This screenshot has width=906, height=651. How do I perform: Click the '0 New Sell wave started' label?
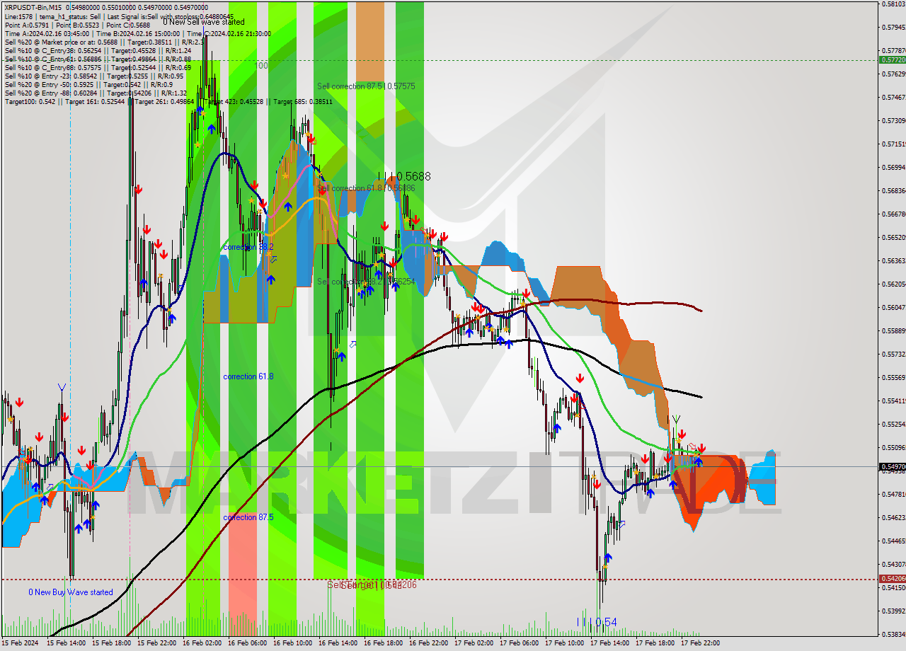coord(204,23)
